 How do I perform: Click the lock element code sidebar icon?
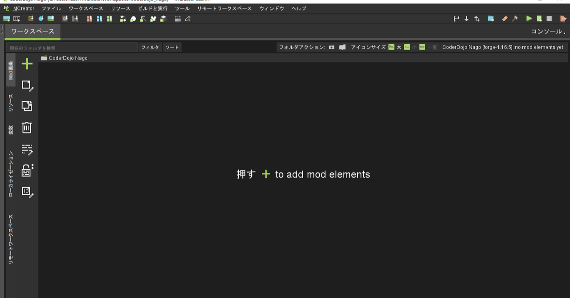[x=28, y=170]
